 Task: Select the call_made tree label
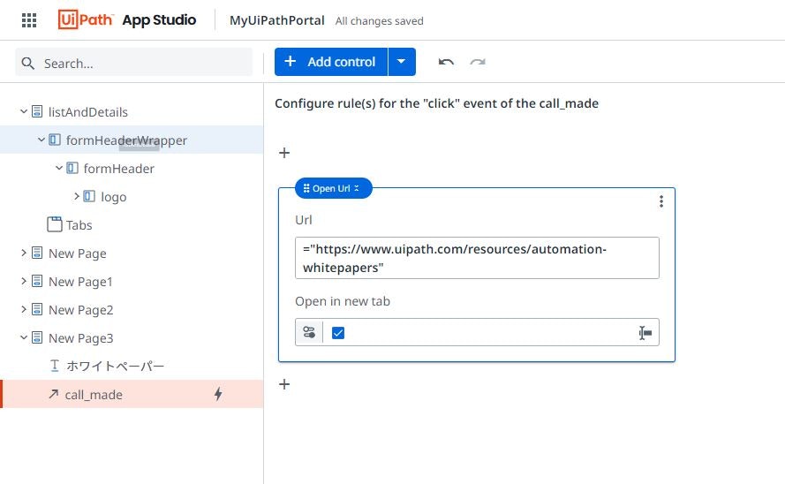(x=94, y=395)
